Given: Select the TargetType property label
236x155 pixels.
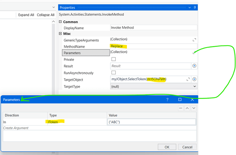Looking at the screenshot, I should (x=72, y=86).
